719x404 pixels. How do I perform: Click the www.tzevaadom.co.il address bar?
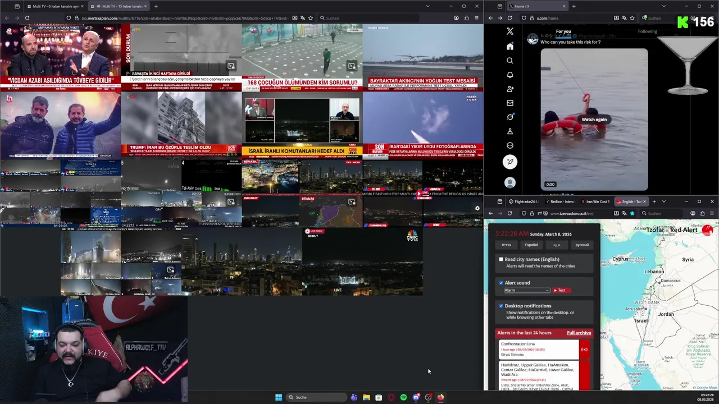click(x=579, y=213)
